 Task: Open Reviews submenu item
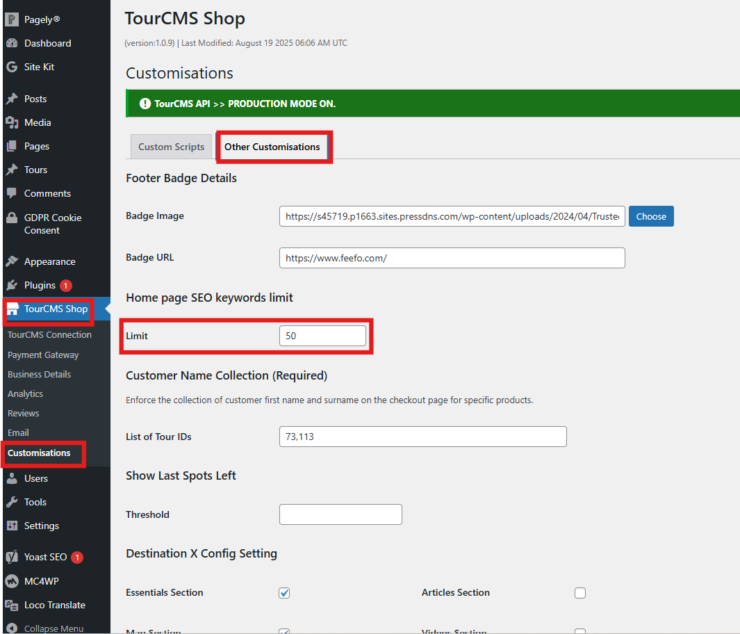(x=23, y=413)
